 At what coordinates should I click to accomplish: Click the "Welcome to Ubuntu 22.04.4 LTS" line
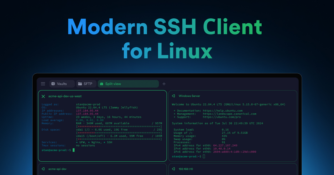pos(229,104)
